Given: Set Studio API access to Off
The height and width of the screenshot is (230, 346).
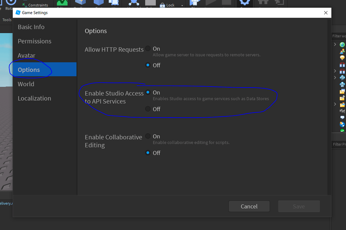Looking at the screenshot, I should [148, 109].
